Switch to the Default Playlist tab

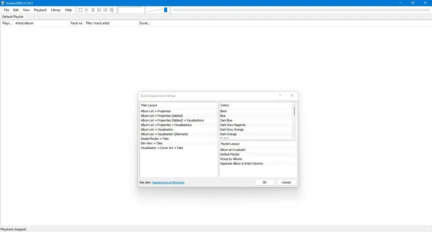click(x=13, y=17)
